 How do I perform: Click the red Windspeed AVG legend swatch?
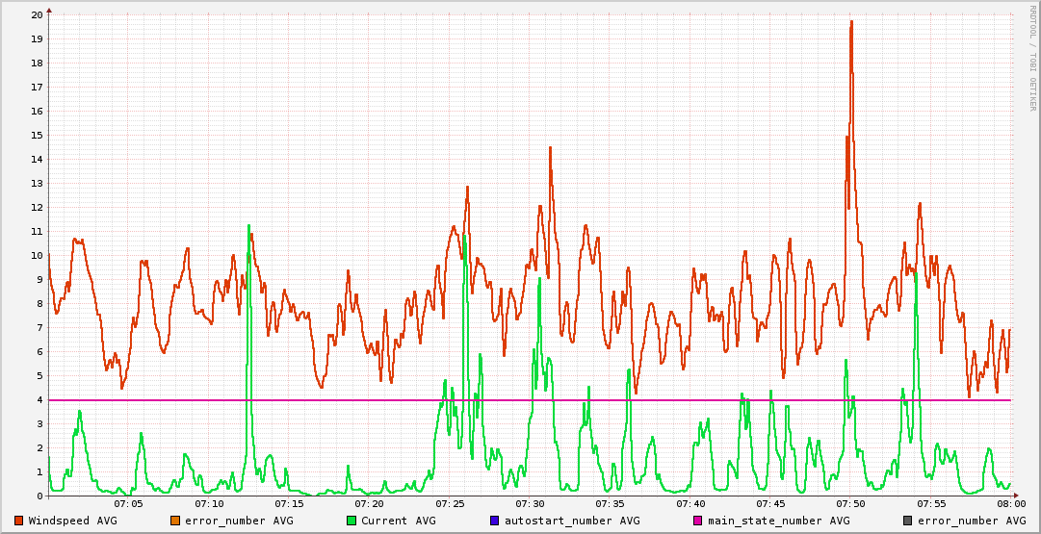pyautogui.click(x=18, y=521)
